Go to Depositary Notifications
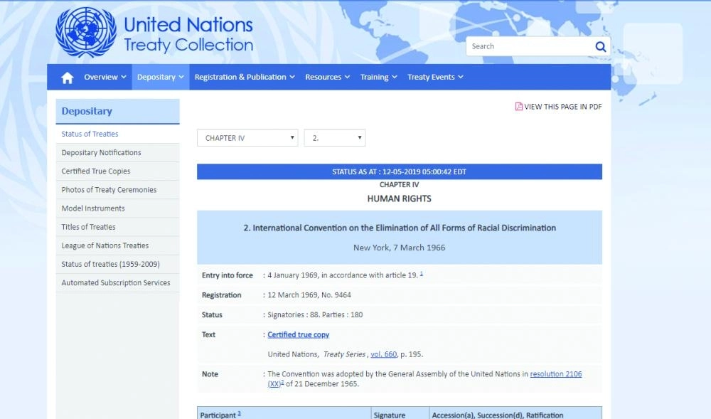This screenshot has width=711, height=419. coord(101,153)
